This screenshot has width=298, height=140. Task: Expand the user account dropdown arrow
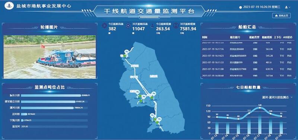290,7
